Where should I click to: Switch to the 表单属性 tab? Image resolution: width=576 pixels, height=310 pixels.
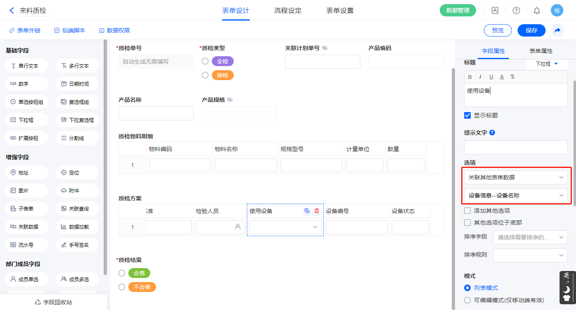click(x=541, y=51)
